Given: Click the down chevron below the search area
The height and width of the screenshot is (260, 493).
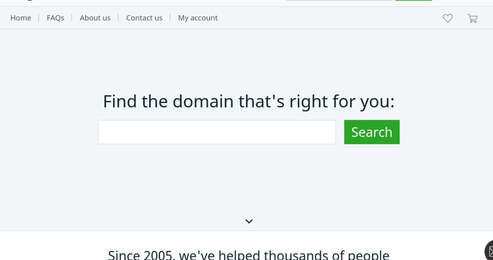Looking at the screenshot, I should [249, 221].
